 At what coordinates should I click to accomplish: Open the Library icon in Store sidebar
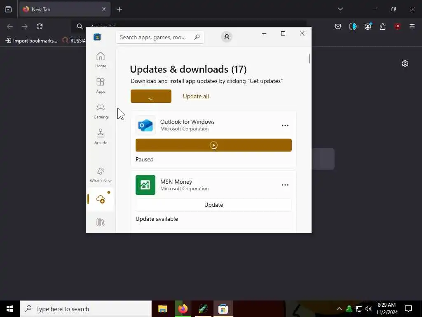[101, 222]
